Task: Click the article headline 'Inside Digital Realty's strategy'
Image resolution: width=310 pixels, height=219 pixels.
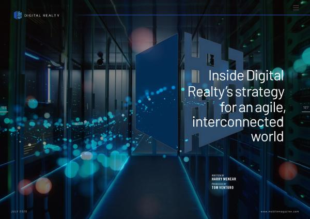Action: pyautogui.click(x=236, y=106)
